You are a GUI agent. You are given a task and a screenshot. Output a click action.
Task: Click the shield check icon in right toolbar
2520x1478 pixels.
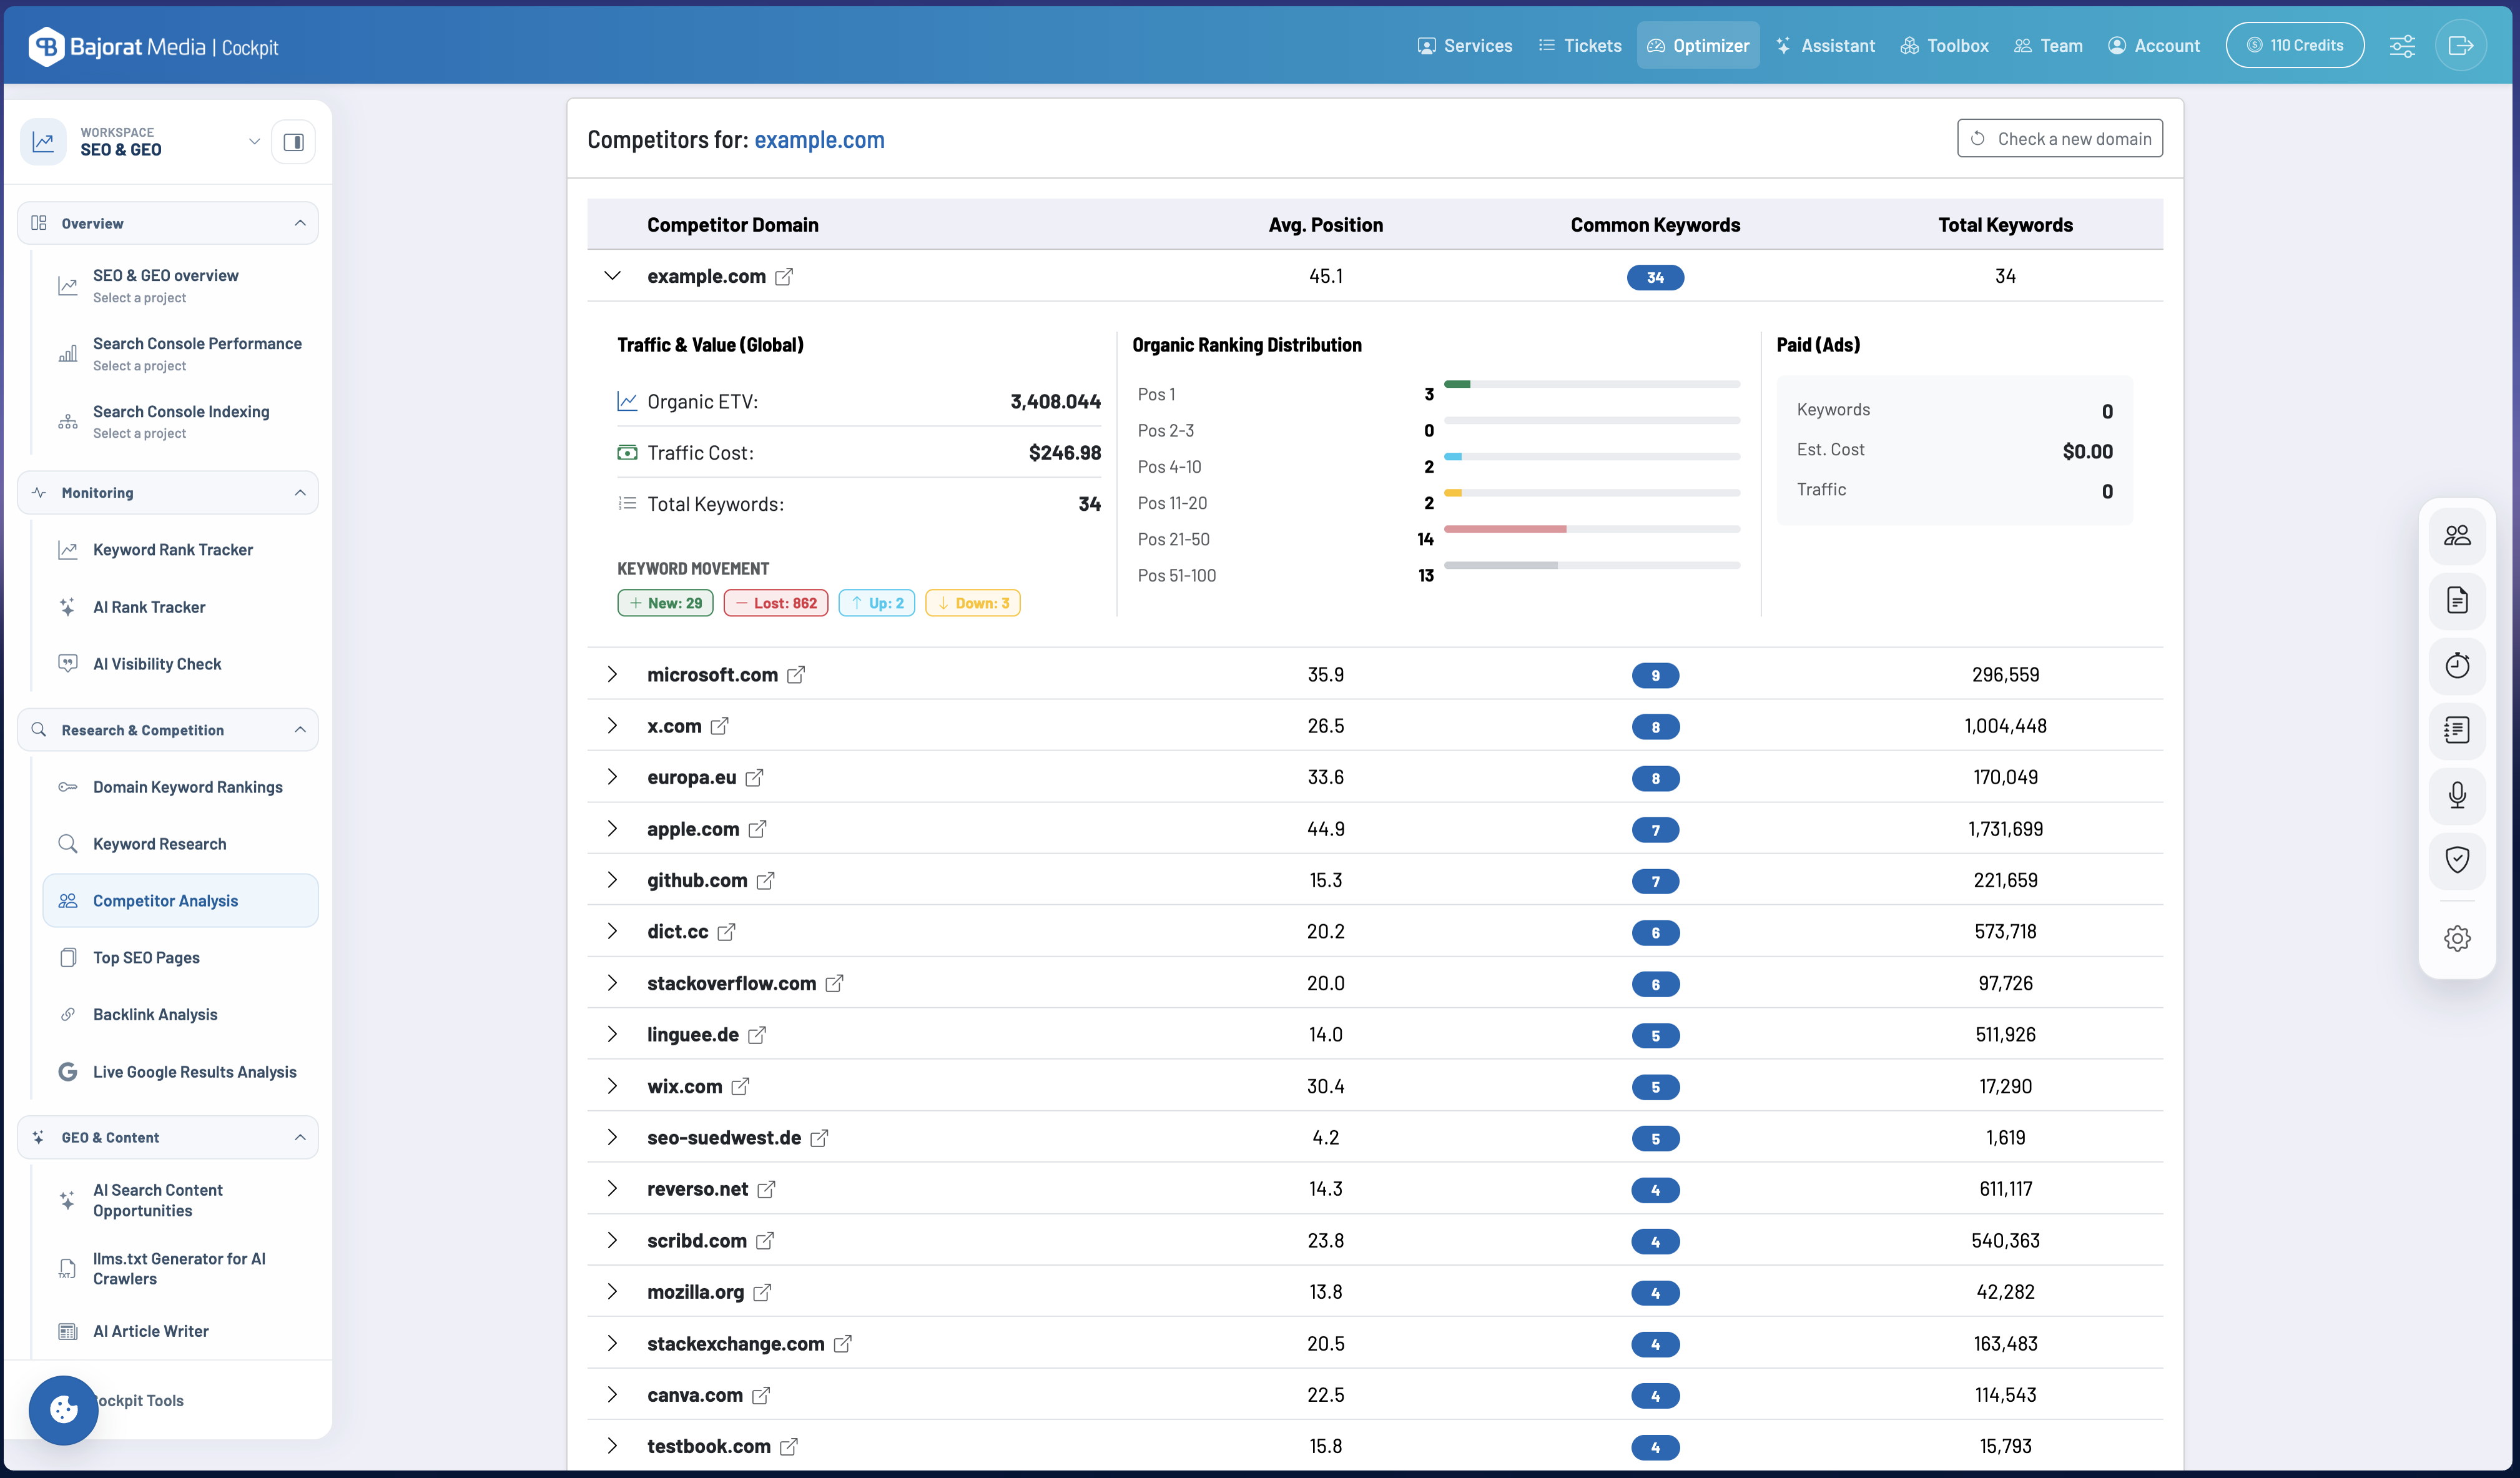(x=2457, y=861)
